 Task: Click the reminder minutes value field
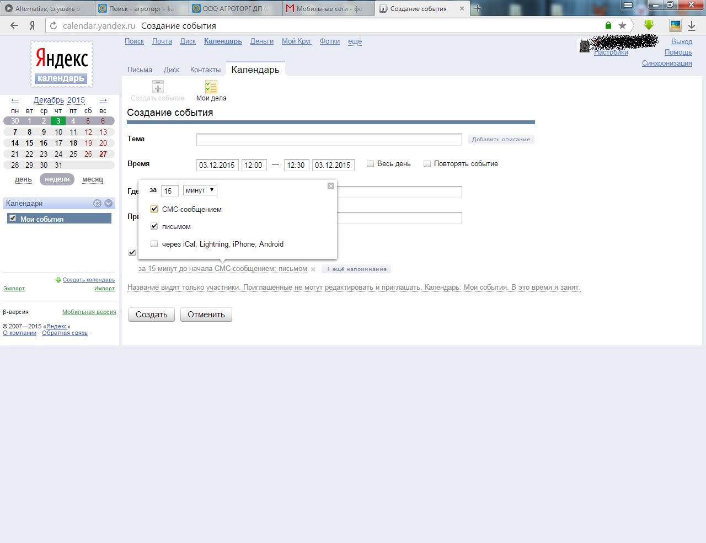tap(170, 191)
